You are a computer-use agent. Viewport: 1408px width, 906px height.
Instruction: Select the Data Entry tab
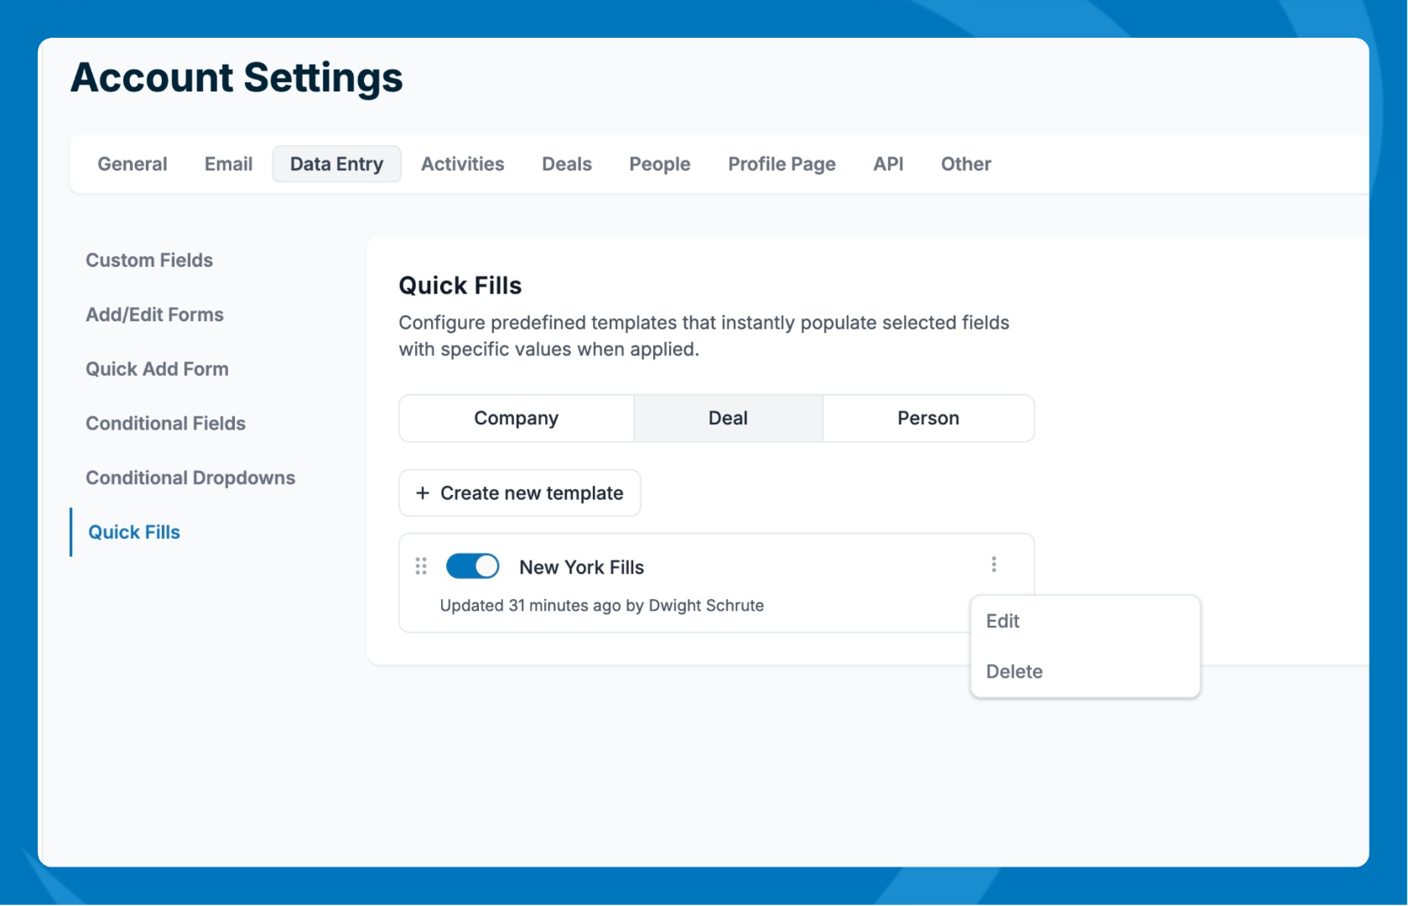(336, 164)
